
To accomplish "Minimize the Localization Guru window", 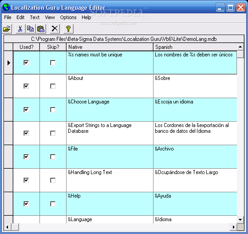I will (x=220, y=8).
